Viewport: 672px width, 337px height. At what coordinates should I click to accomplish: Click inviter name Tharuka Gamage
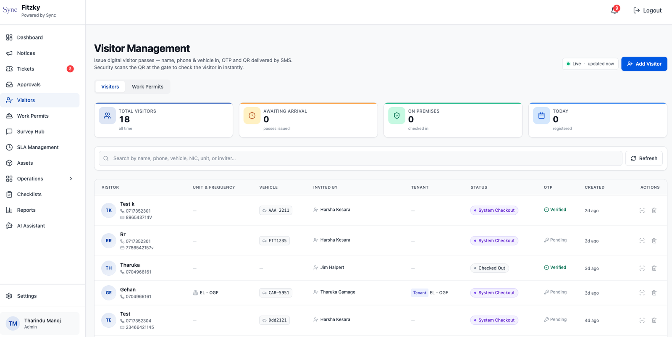click(x=338, y=292)
